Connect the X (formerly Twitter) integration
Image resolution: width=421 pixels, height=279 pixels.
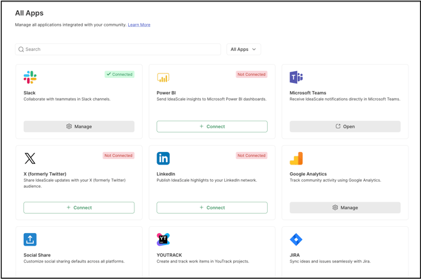(79, 207)
